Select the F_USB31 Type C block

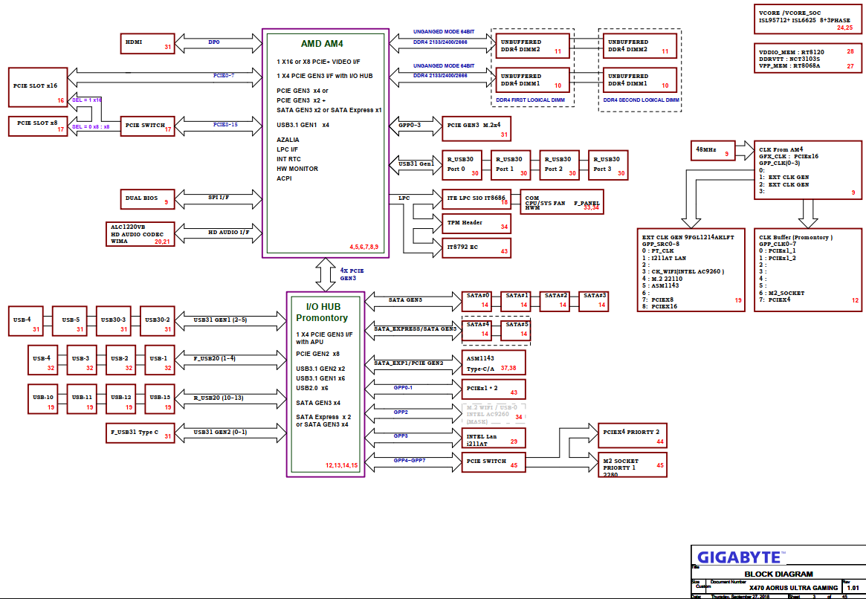coord(140,433)
